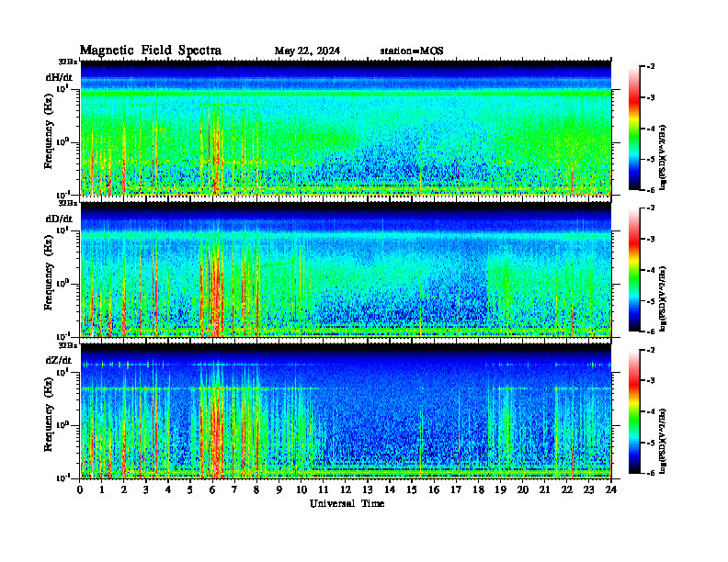
Task: Click the hour "21" tick on the time axis
Action: click(544, 490)
